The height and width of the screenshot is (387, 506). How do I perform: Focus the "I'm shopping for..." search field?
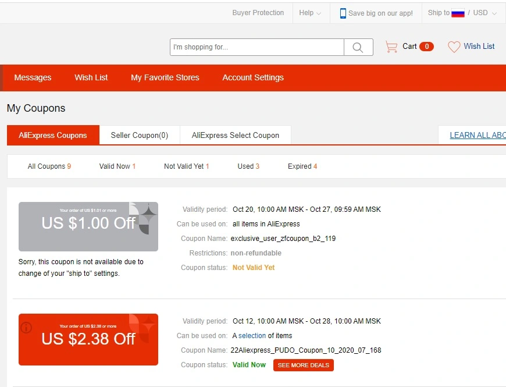(257, 47)
